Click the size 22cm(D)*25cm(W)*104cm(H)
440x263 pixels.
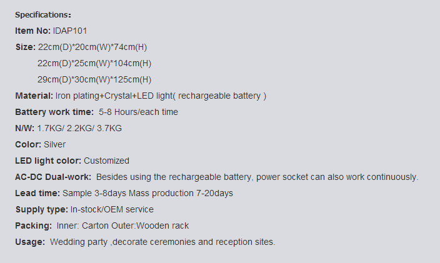click(x=94, y=63)
